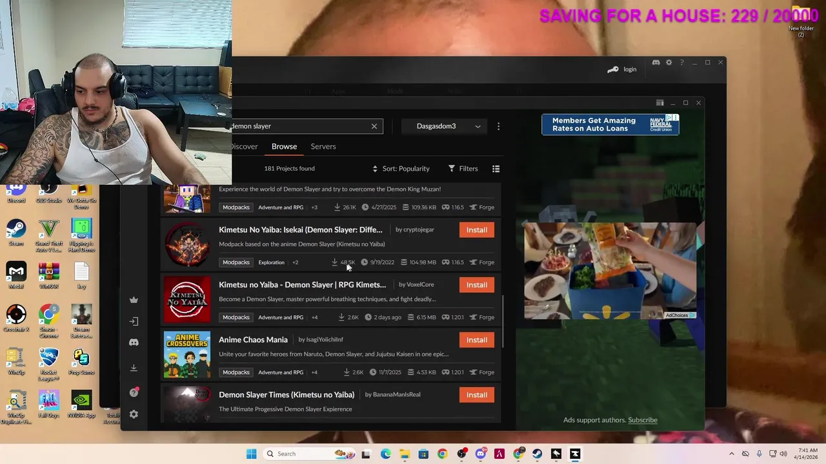Open Discord icon in CurseForge sidebar
The image size is (826, 464).
click(134, 342)
